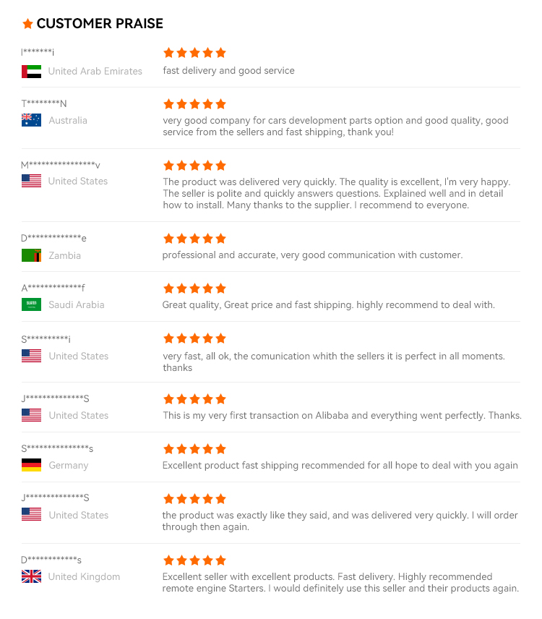This screenshot has width=542, height=619.
Task: Click the 'United Kingdom' country label
Action: pos(85,576)
